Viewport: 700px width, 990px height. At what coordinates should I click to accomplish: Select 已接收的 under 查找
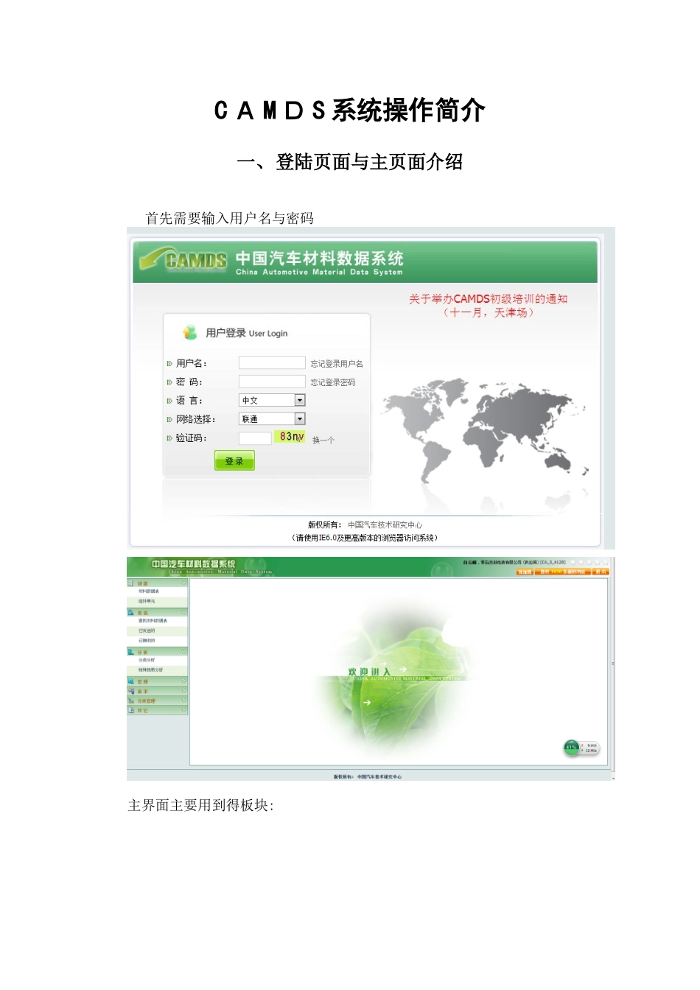tap(147, 640)
